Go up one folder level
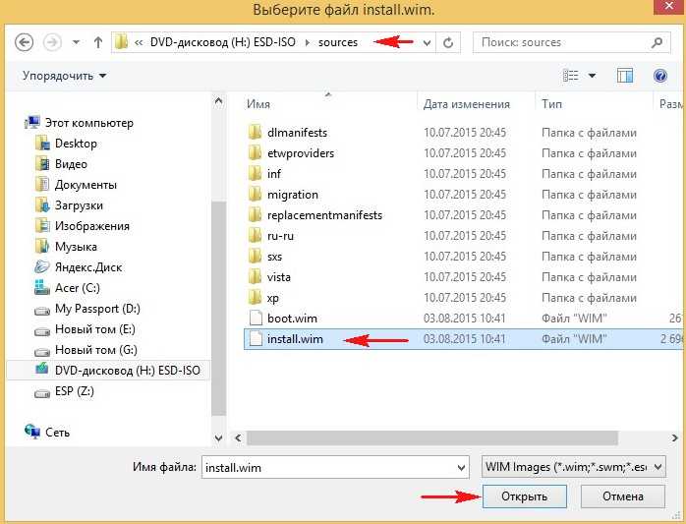This screenshot has width=686, height=524. click(x=98, y=42)
